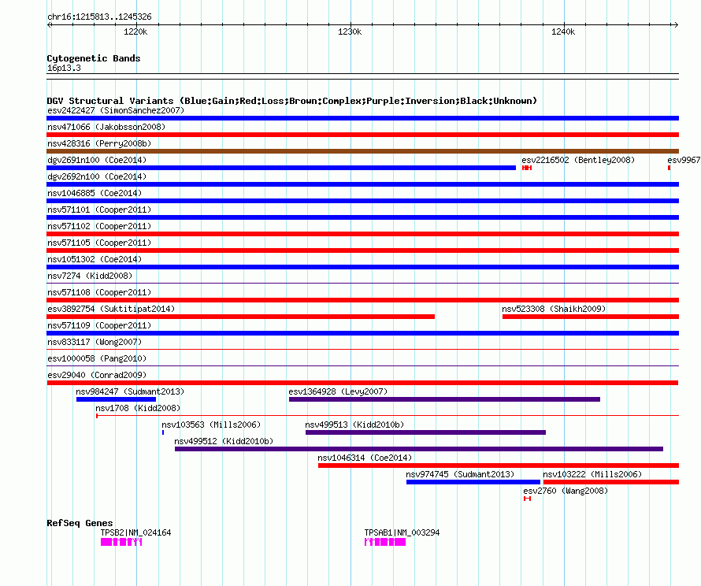Open the nsv571108 (Cooper2011) variant label
Viewport: 701px width, 586px height.
point(99,292)
